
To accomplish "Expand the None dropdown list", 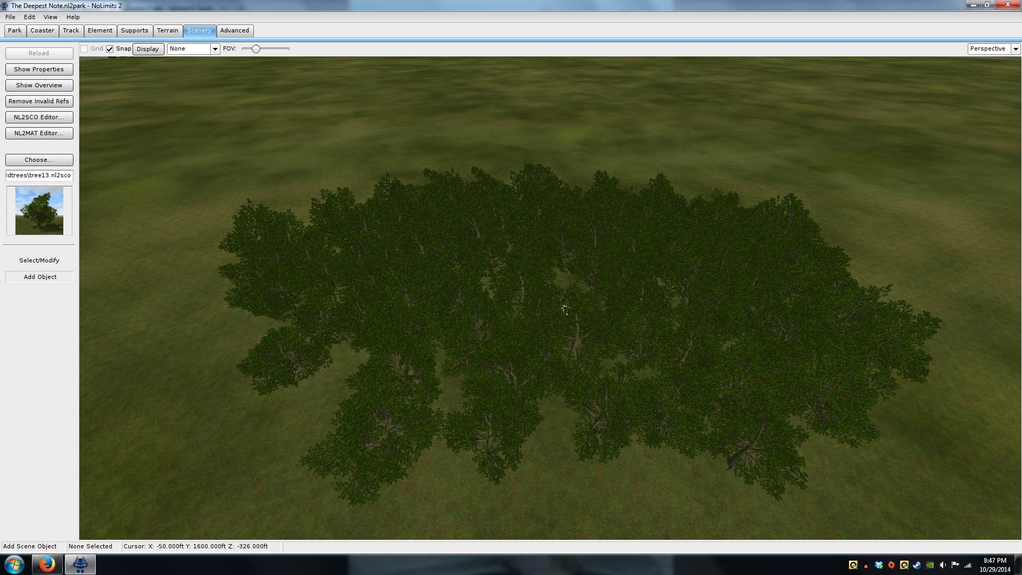I will 215,49.
